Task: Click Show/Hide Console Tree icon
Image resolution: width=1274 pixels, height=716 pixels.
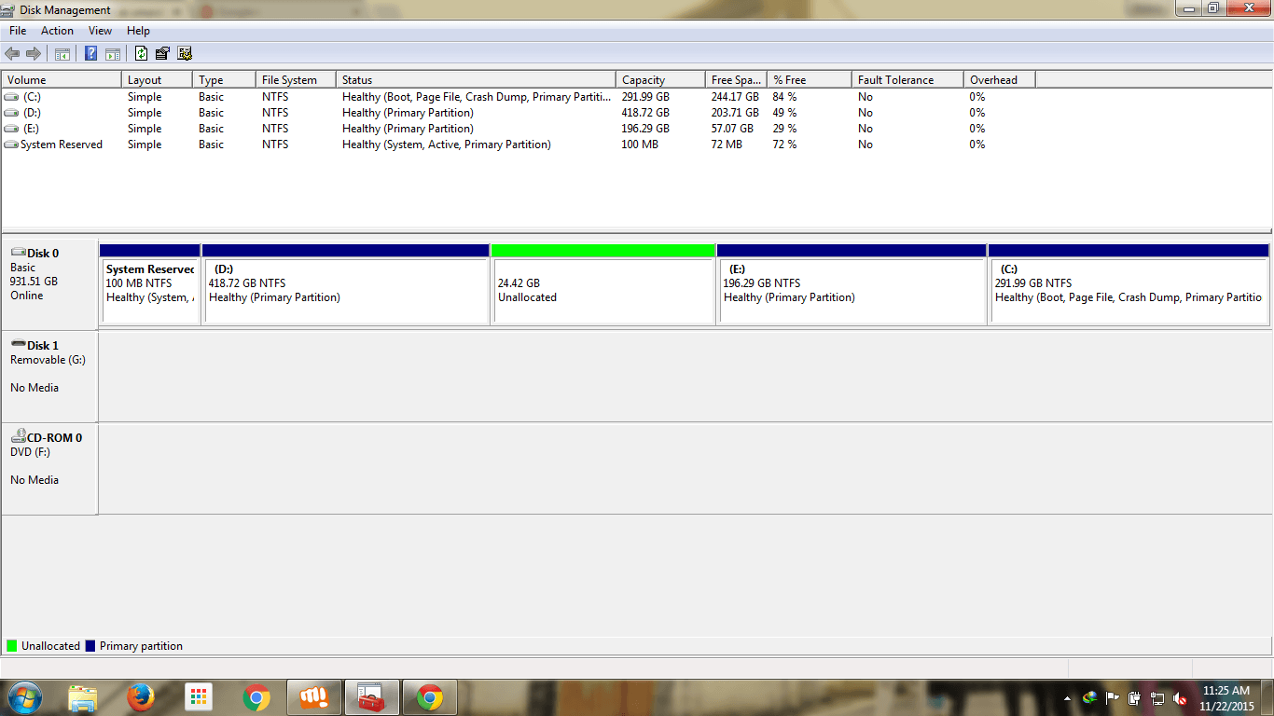Action: pyautogui.click(x=62, y=54)
